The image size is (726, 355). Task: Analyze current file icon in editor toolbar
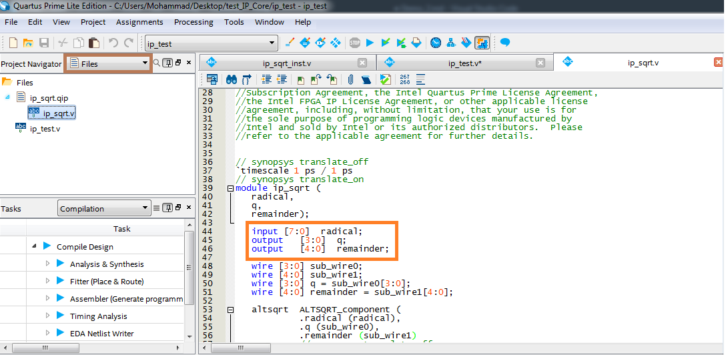(x=385, y=79)
